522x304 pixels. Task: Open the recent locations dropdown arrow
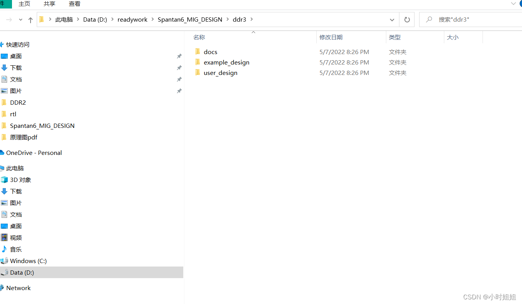(20, 20)
